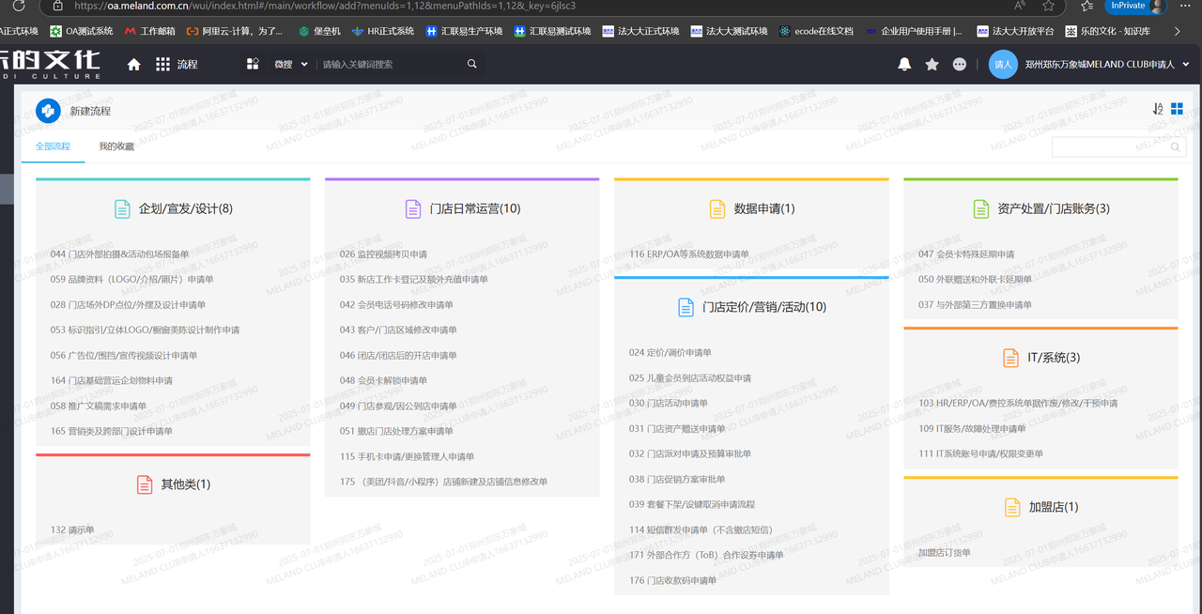Switch to blue grid view layout icon
Screen dimensions: 1202x614
(x=1177, y=109)
